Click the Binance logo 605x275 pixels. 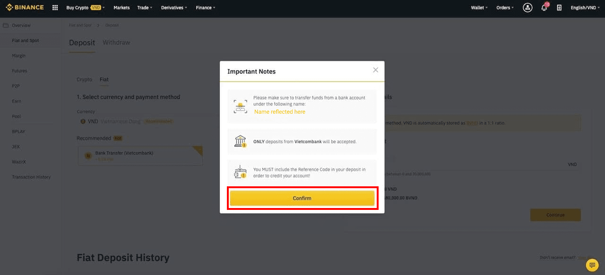pos(25,8)
